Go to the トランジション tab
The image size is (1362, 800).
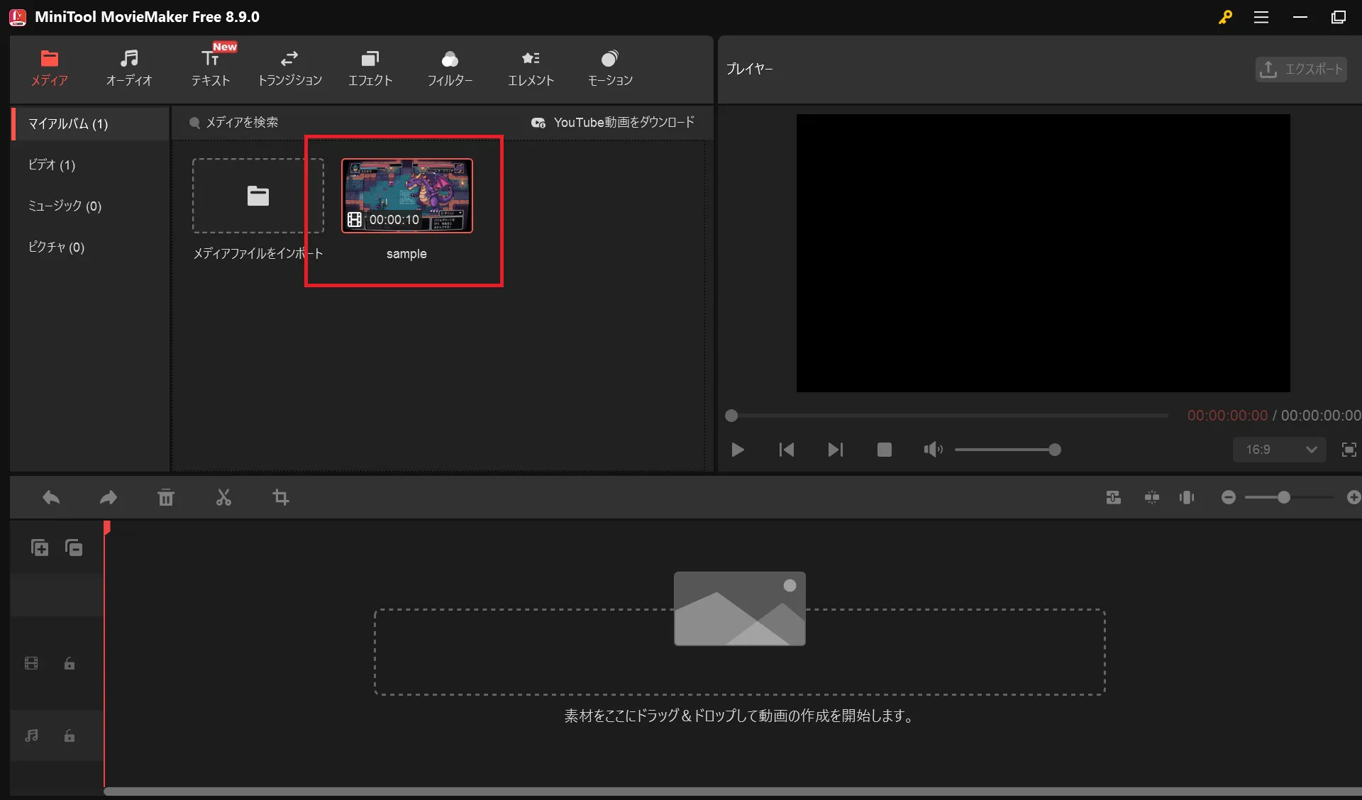pyautogui.click(x=289, y=68)
